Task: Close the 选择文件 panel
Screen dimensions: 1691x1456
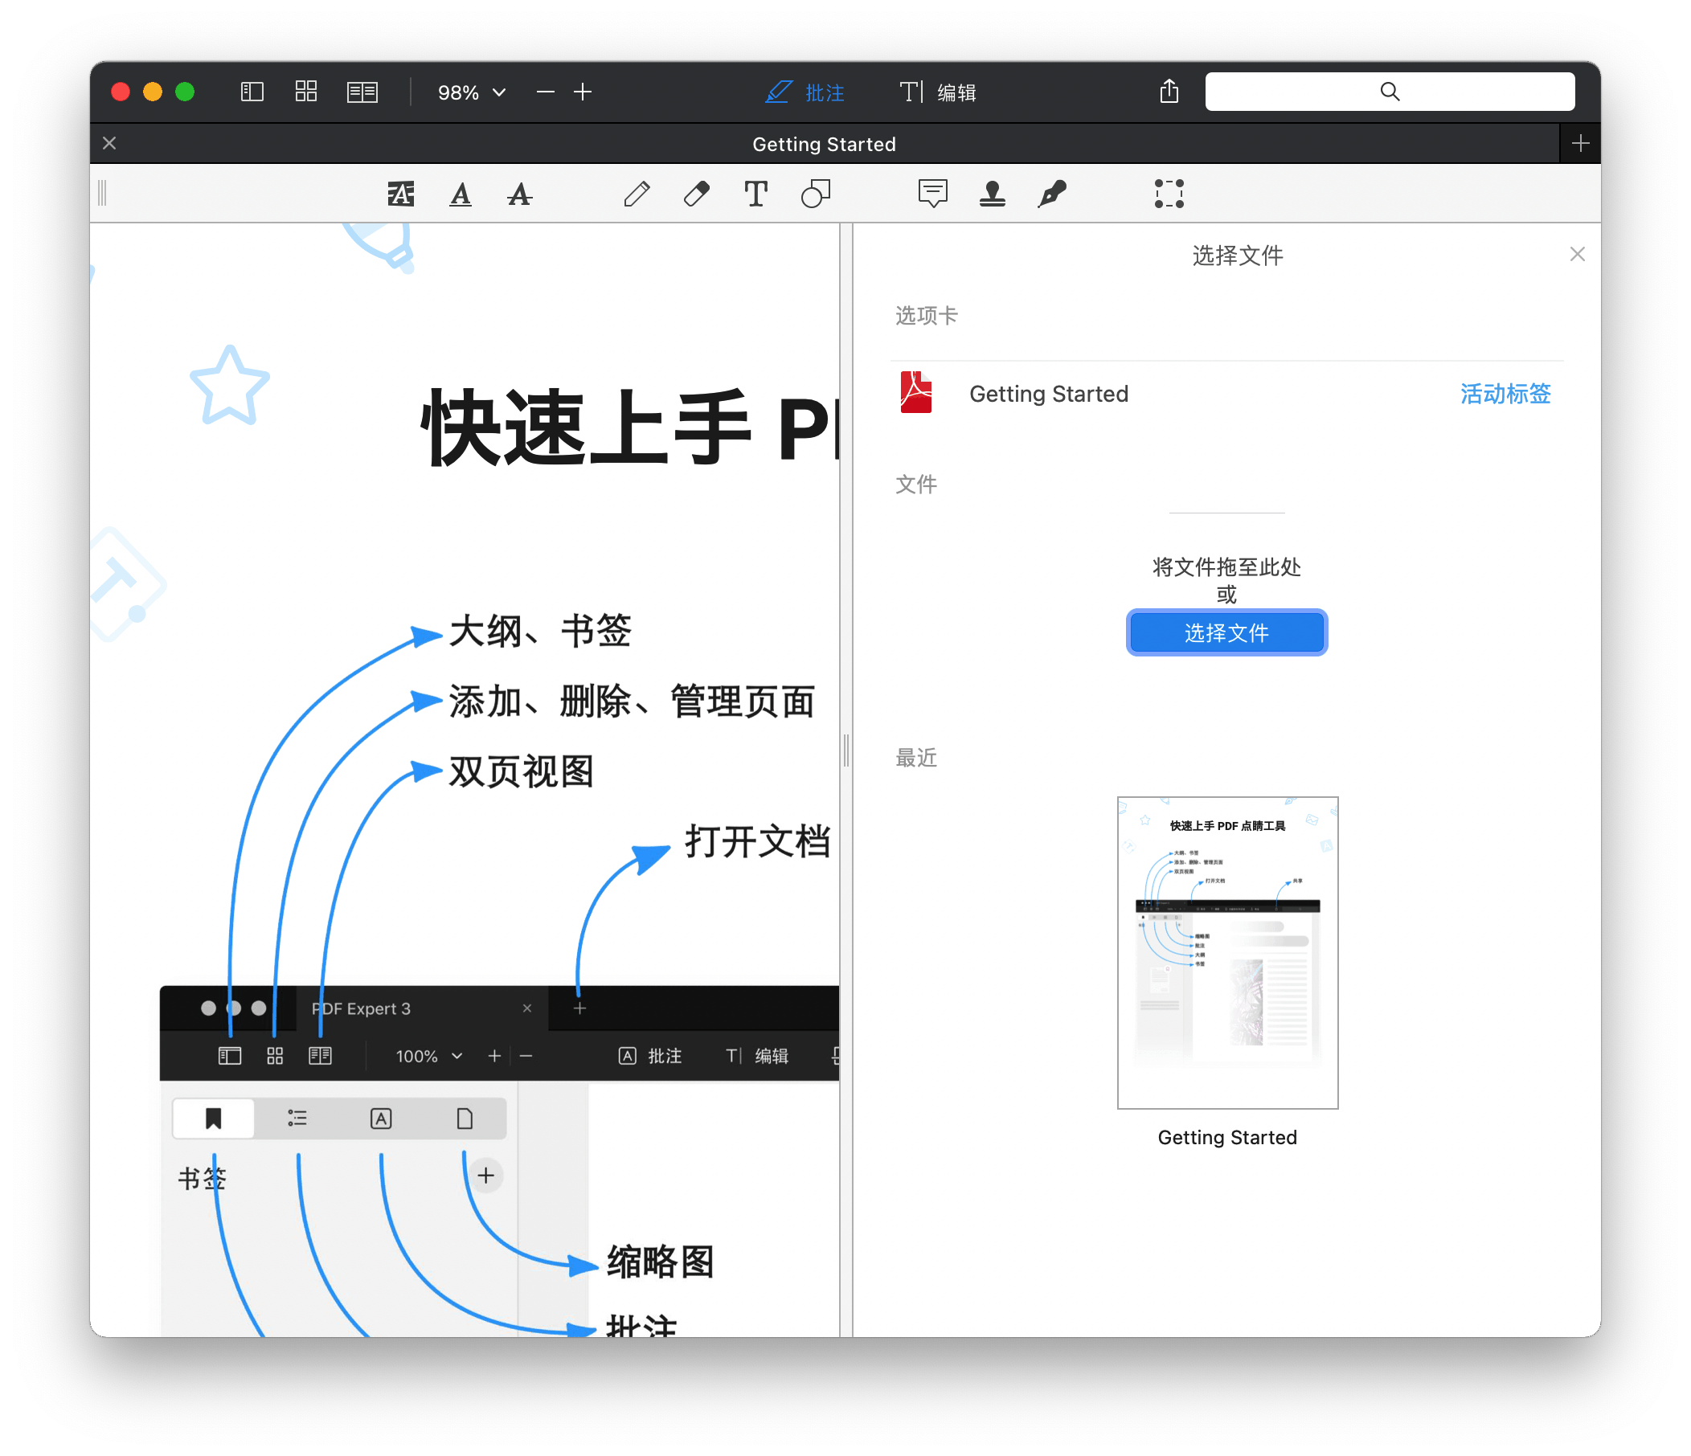Action: pyautogui.click(x=1577, y=255)
